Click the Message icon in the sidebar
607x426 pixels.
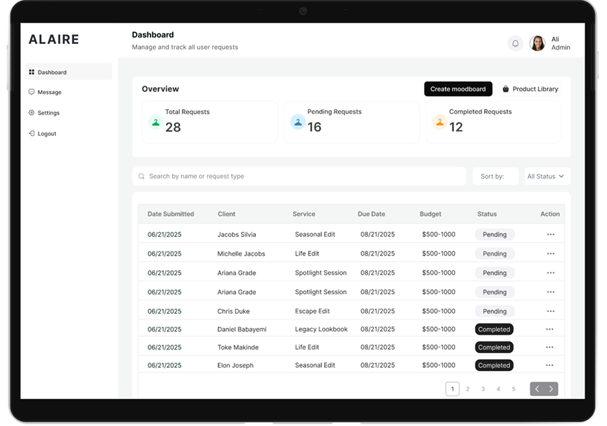32,92
